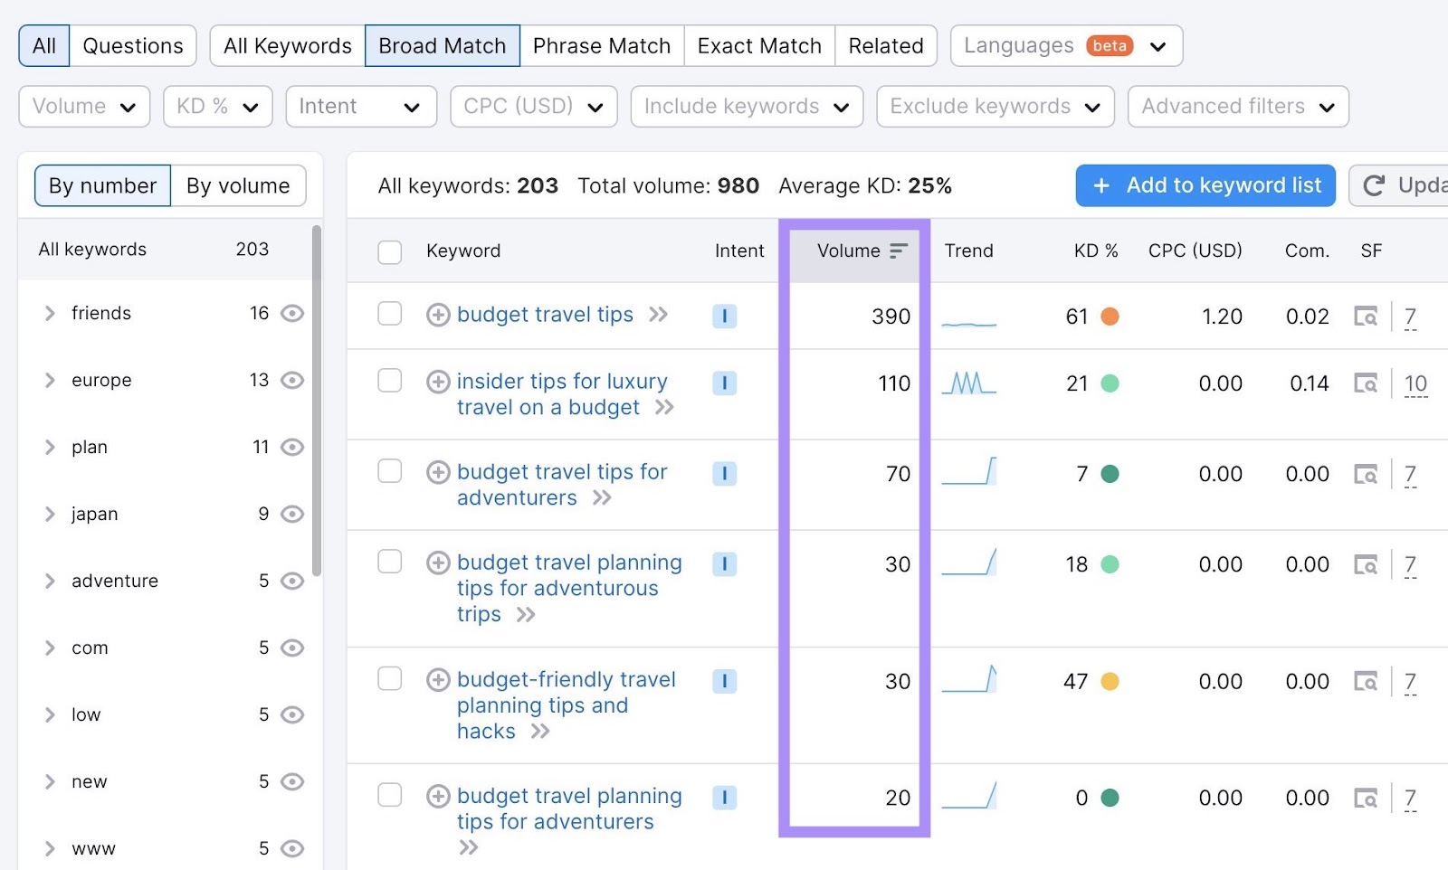
Task: Click dark green KD dot for KD 7
Action: (x=1110, y=474)
